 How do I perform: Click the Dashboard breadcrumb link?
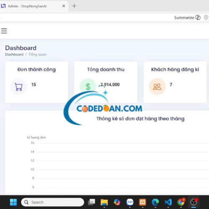pos(14,54)
